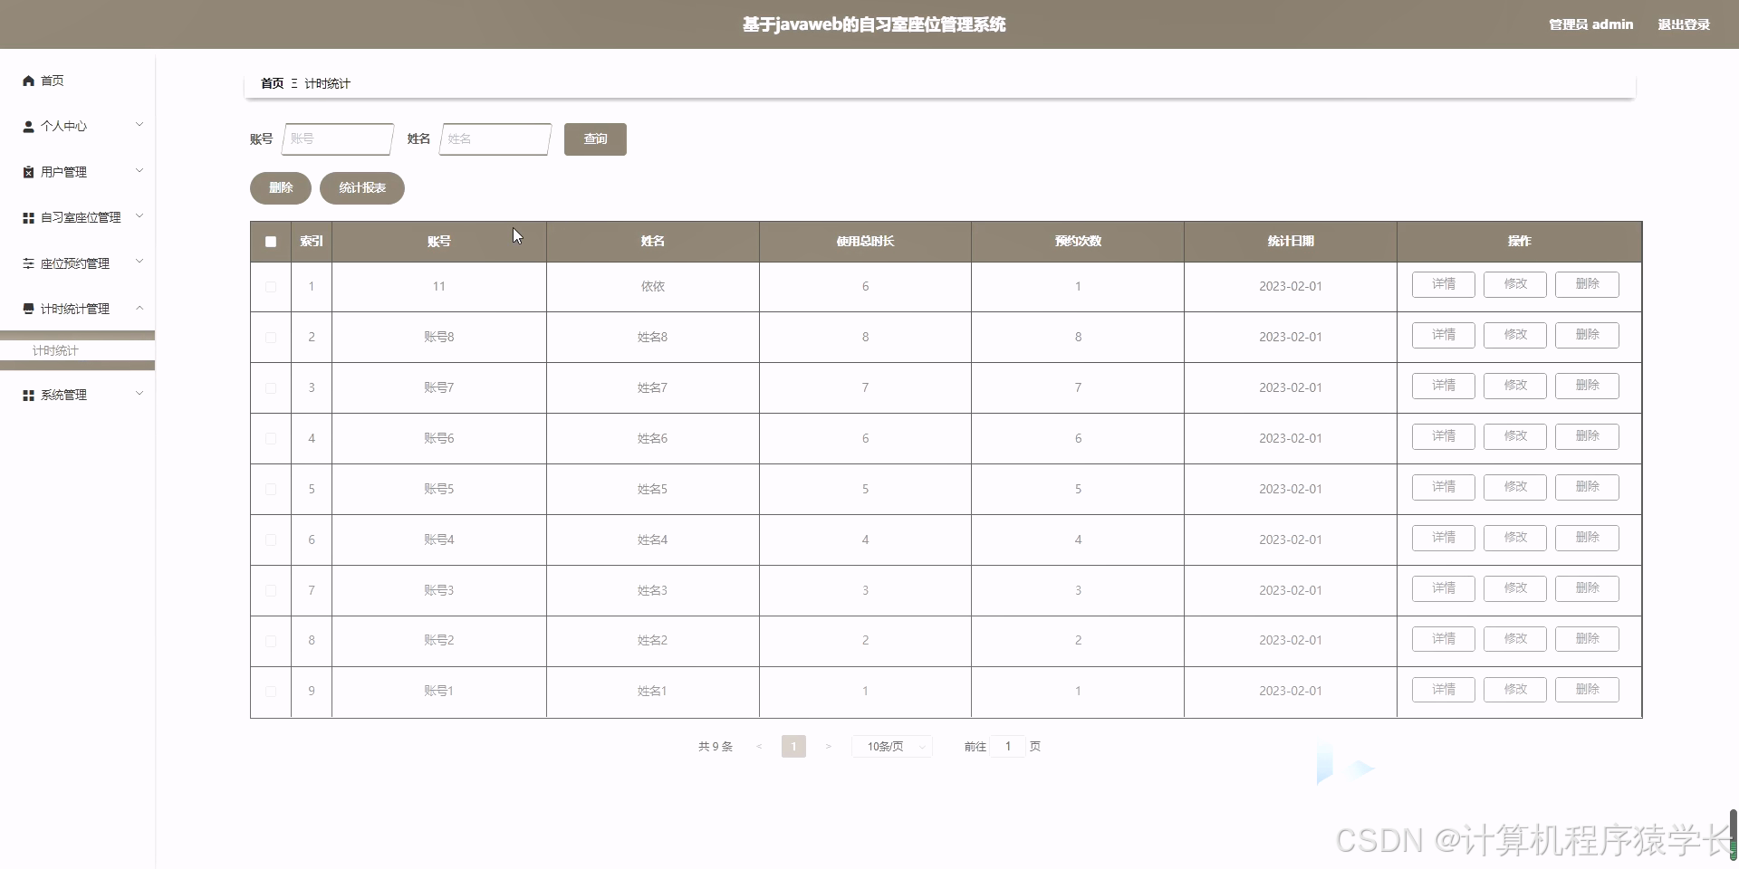Click the 删除 bulk delete button

point(281,188)
